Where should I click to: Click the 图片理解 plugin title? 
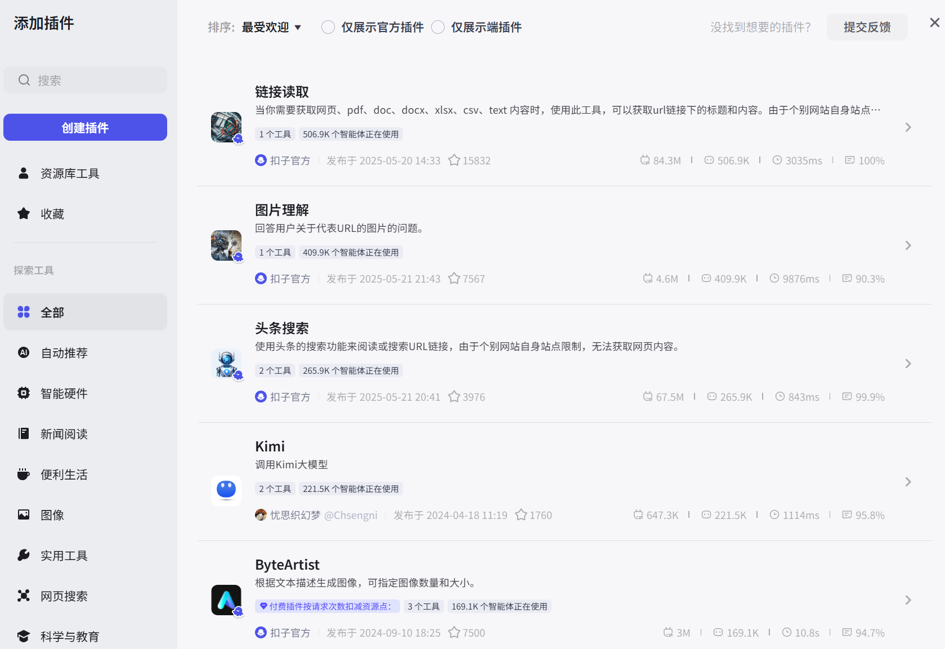282,210
